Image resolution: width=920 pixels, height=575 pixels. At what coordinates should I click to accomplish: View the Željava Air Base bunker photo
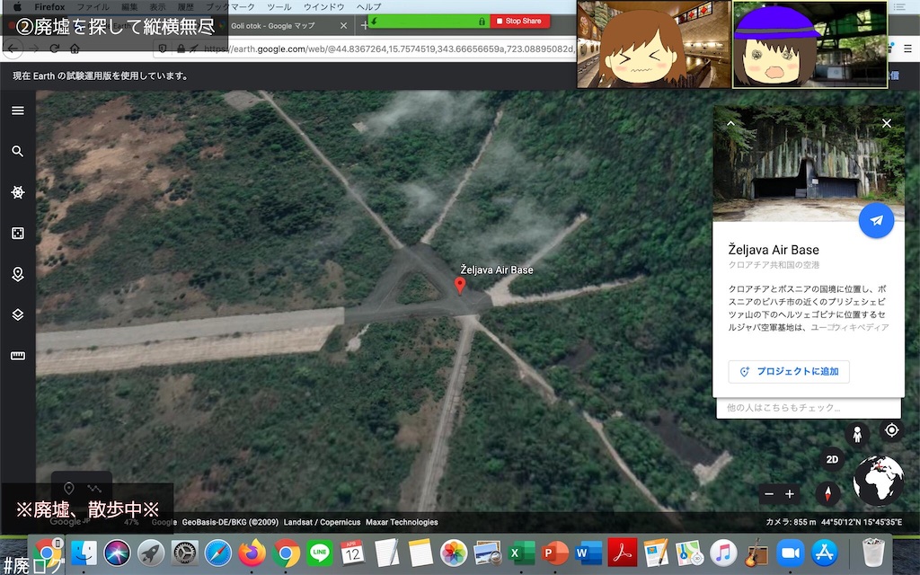808,164
